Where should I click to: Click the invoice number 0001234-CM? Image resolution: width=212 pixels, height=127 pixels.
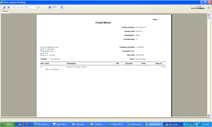click(x=141, y=28)
